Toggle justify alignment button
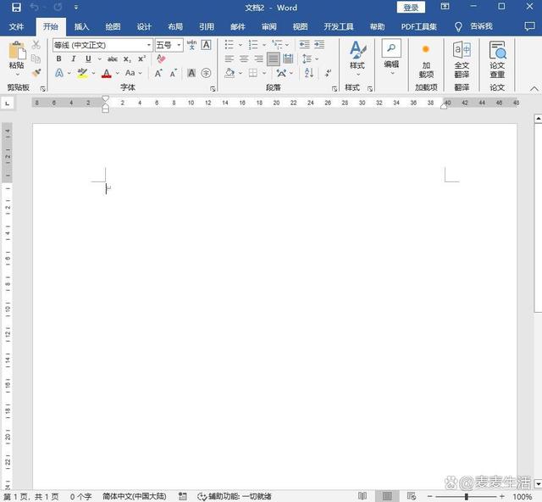Image resolution: width=542 pixels, height=502 pixels. point(273,59)
